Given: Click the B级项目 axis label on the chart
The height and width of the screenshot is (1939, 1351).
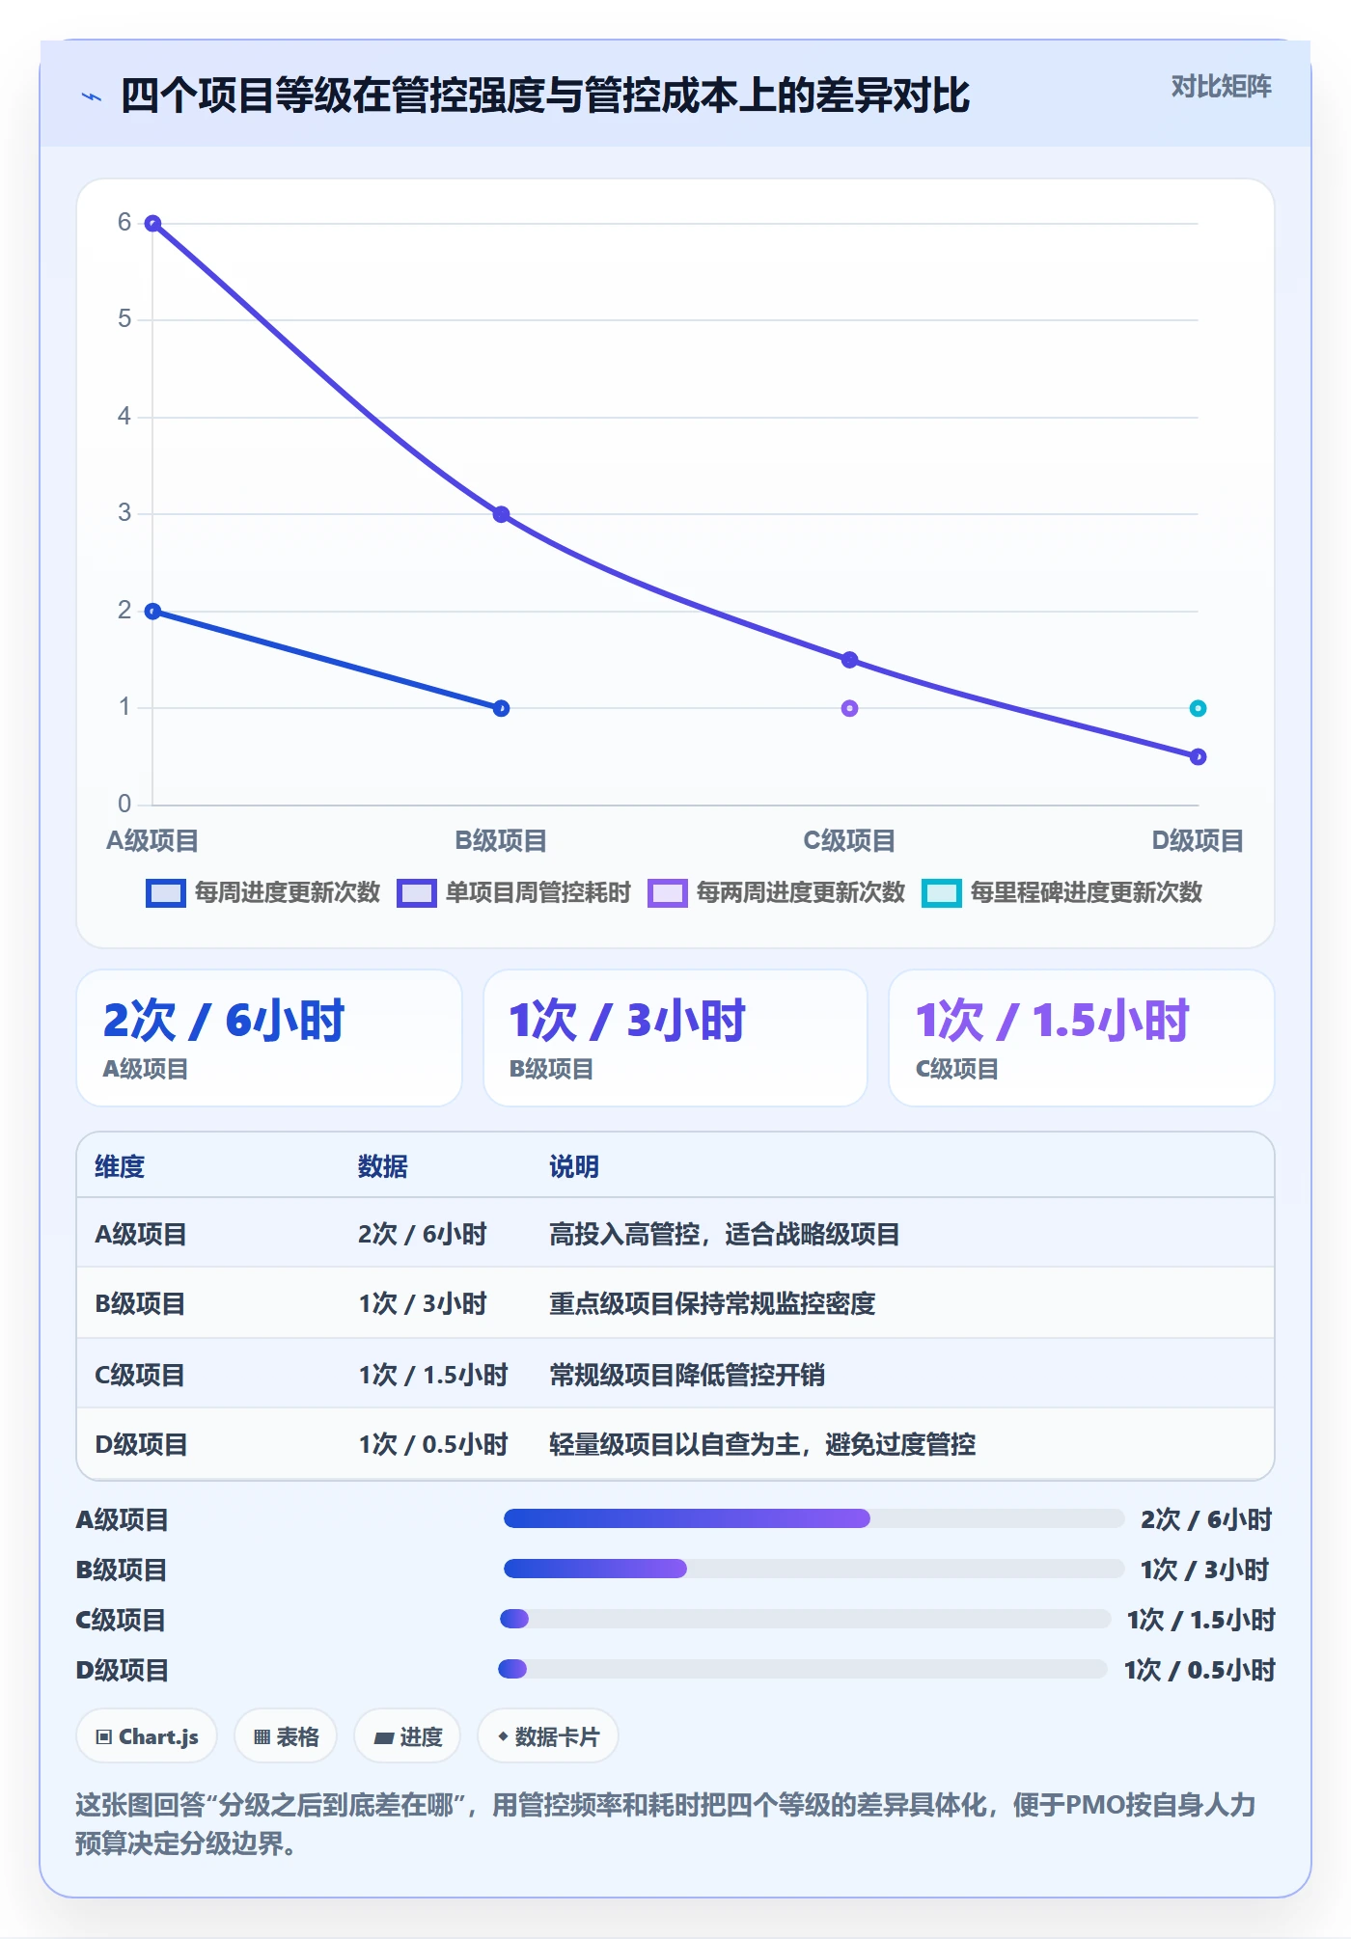Looking at the screenshot, I should 501,840.
